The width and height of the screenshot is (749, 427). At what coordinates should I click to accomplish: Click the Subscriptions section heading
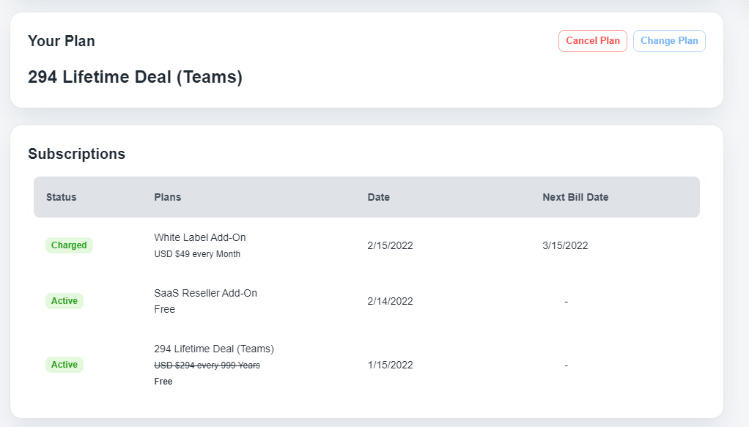point(76,154)
